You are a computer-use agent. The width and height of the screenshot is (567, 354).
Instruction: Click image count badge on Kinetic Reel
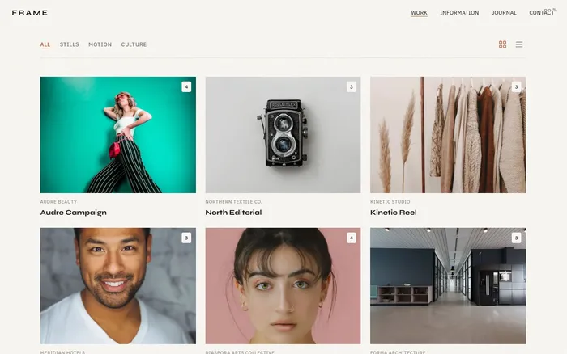coord(516,86)
